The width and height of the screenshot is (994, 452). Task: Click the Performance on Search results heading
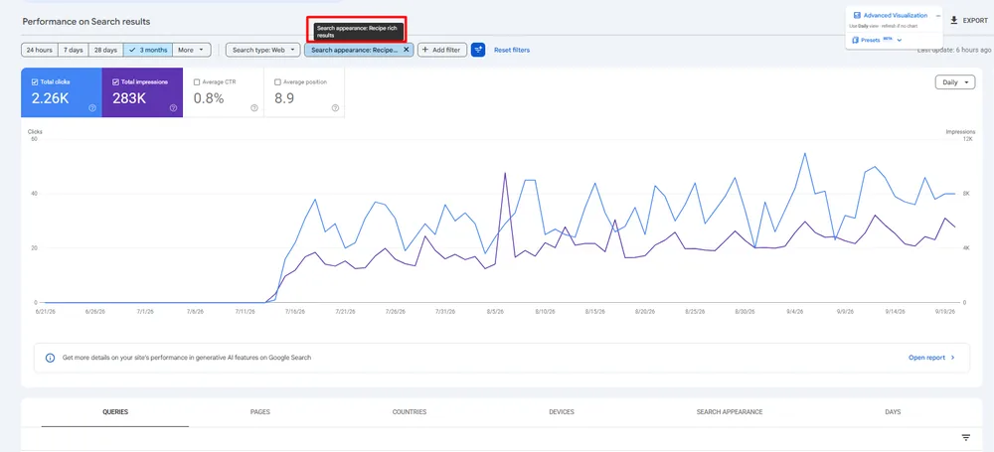click(86, 22)
